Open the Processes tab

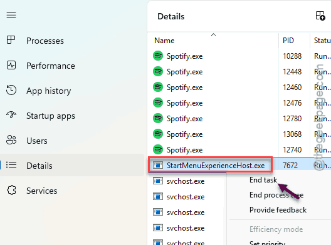45,41
